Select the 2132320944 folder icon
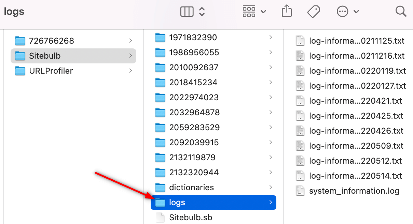The width and height of the screenshot is (413, 224). coord(160,173)
